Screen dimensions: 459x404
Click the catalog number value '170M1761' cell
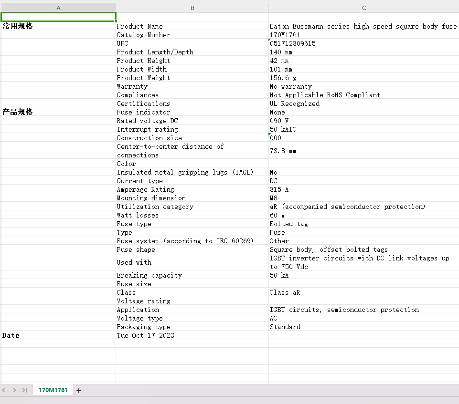pyautogui.click(x=364, y=35)
